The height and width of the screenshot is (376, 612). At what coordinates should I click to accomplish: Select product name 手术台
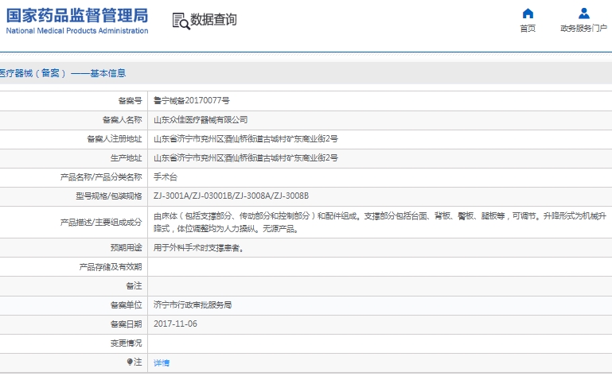(166, 177)
